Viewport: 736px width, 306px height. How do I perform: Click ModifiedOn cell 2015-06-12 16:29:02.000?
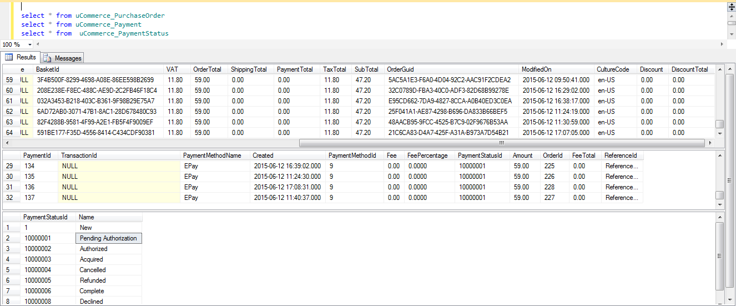tap(557, 91)
